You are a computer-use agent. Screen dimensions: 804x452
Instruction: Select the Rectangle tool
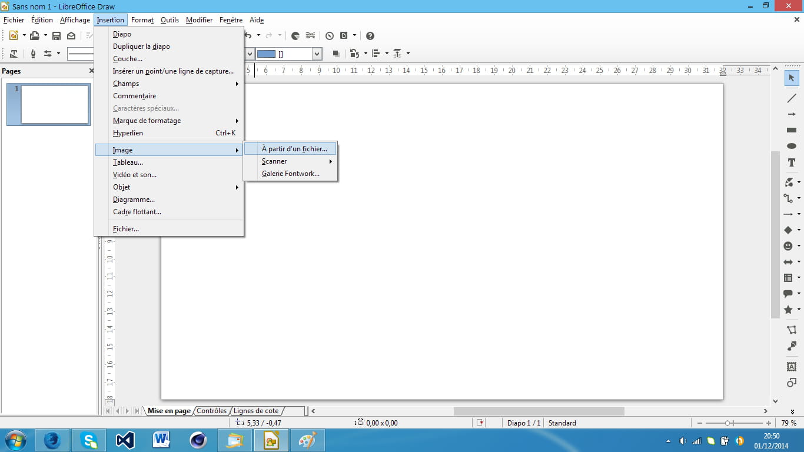(792, 130)
